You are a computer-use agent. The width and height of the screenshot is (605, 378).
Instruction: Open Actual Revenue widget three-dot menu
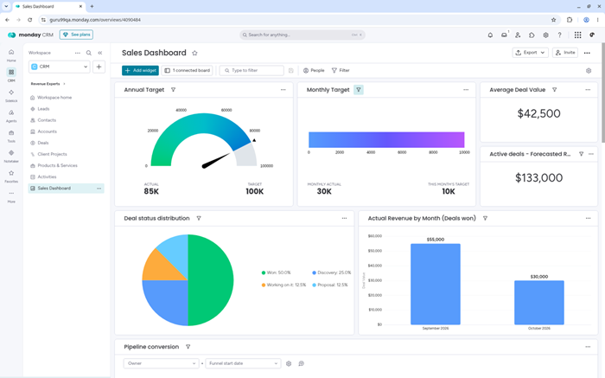tap(588, 218)
